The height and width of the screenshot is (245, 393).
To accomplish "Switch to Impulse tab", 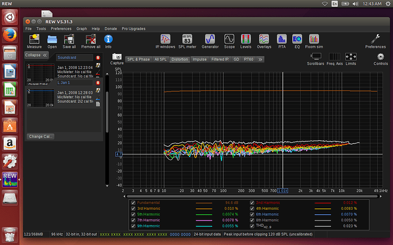I will point(199,59).
